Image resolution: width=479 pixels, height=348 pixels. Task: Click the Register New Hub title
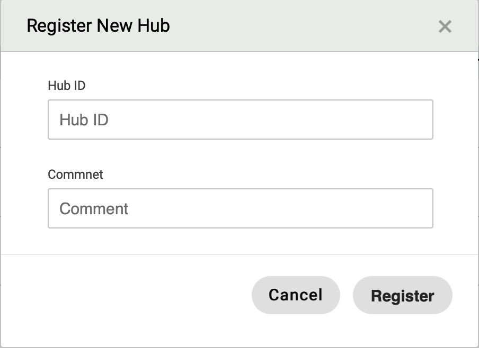pyautogui.click(x=98, y=25)
